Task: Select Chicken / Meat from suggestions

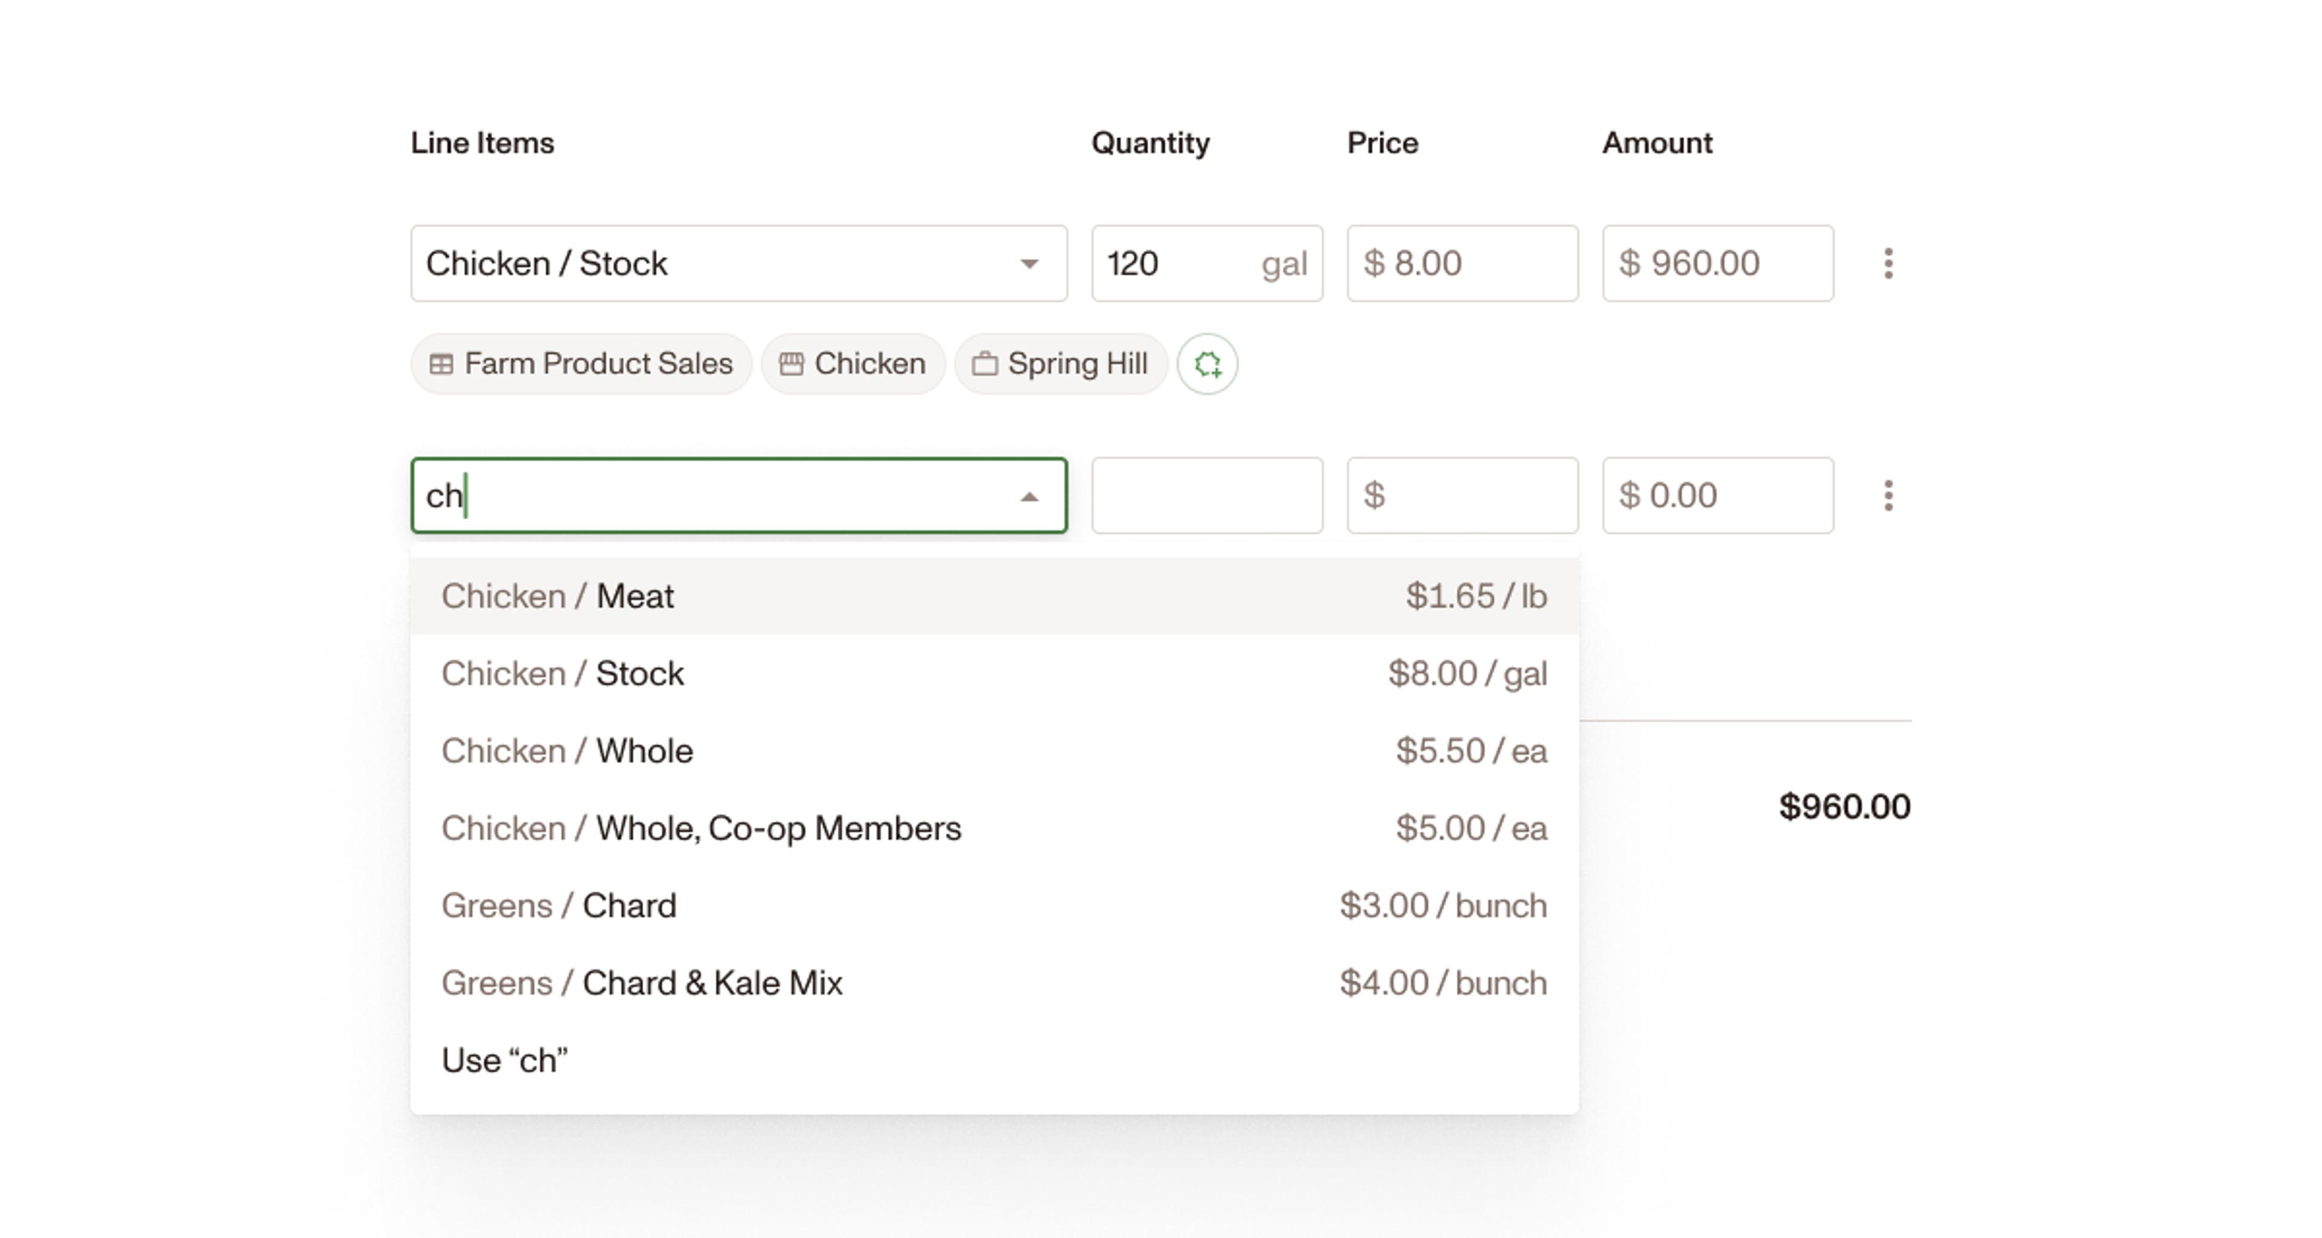Action: (994, 597)
